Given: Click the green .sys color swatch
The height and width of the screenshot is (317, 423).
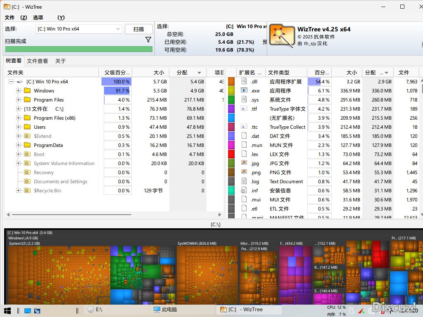Looking at the screenshot, I should [x=231, y=100].
